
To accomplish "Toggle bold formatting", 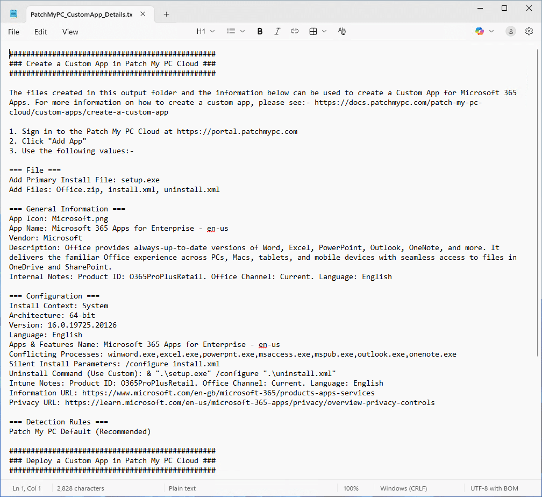I will click(260, 32).
